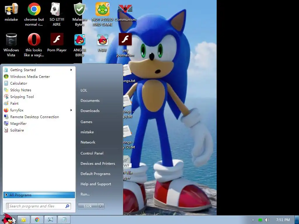The height and width of the screenshot is (224, 299).
Task: Click the green square tray icon
Action: 260,220
